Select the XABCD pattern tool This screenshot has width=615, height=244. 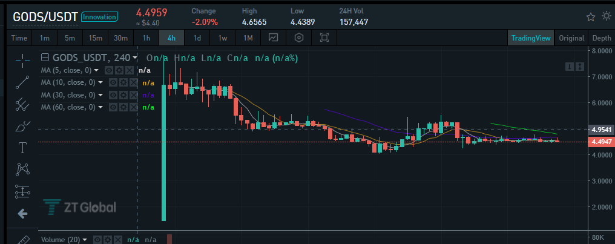23,170
